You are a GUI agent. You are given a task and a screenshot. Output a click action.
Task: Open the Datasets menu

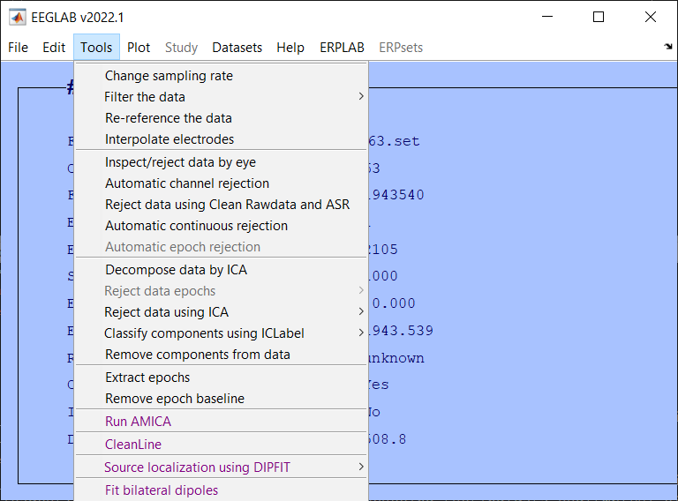237,48
